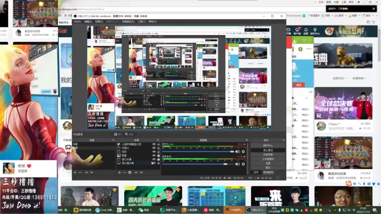Open the Douyu 客户端 icon in the site header
This screenshot has height=214, width=381.
[297, 31]
